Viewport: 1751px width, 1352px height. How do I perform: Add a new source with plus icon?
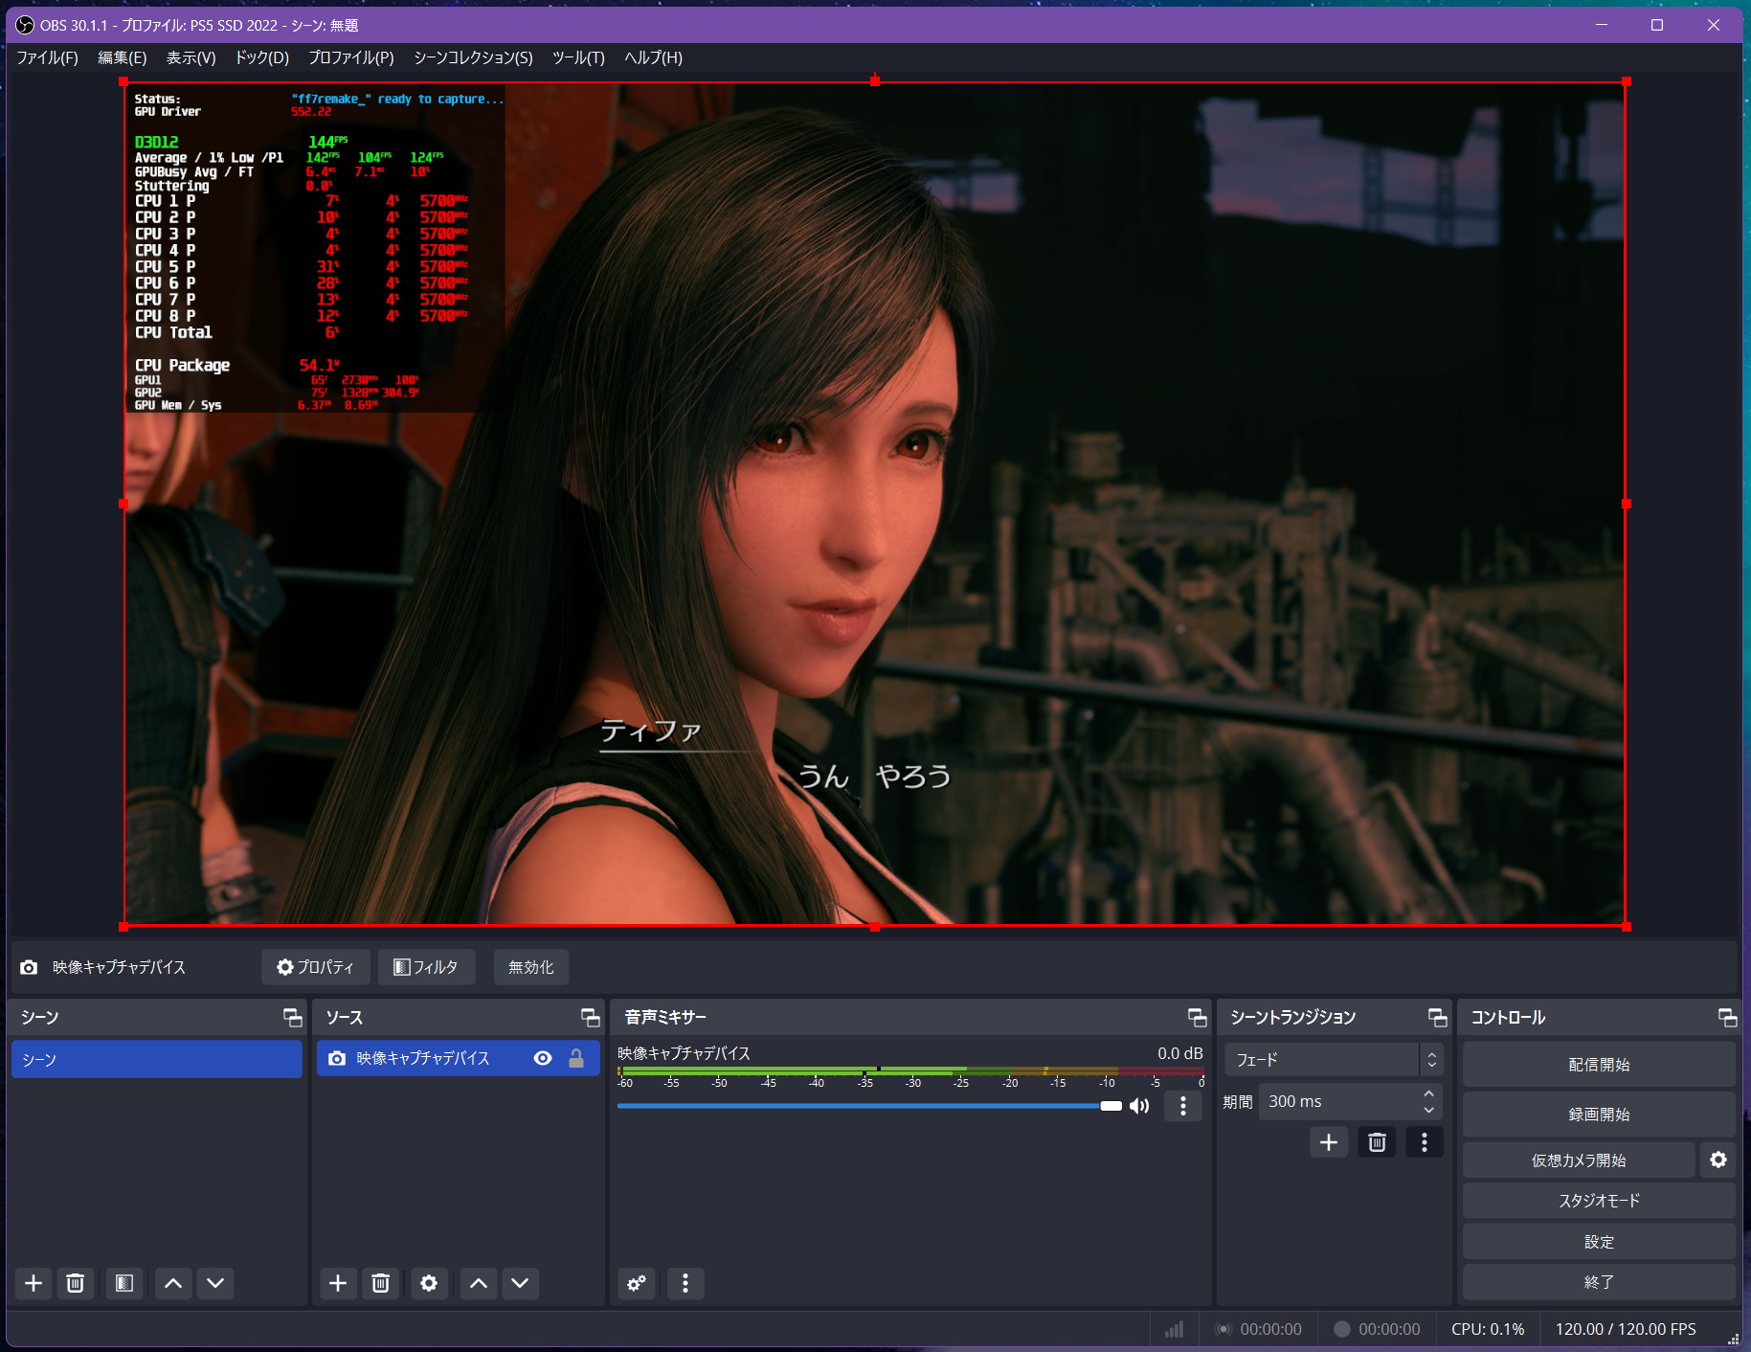pyautogui.click(x=338, y=1283)
